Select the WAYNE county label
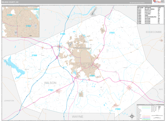The height and width of the screenshot is (121, 166). tap(77, 117)
